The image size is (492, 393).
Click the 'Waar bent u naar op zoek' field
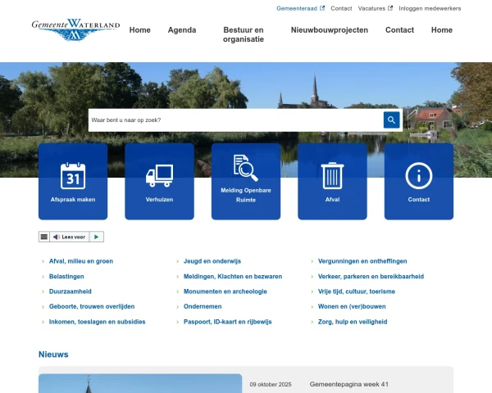coord(235,120)
